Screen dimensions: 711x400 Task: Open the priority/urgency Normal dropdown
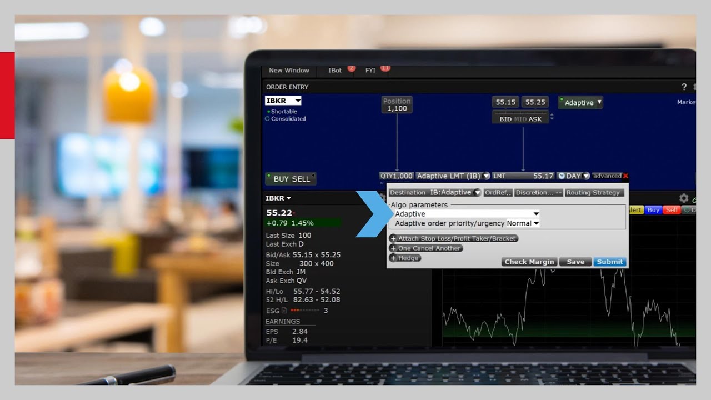[x=523, y=223]
